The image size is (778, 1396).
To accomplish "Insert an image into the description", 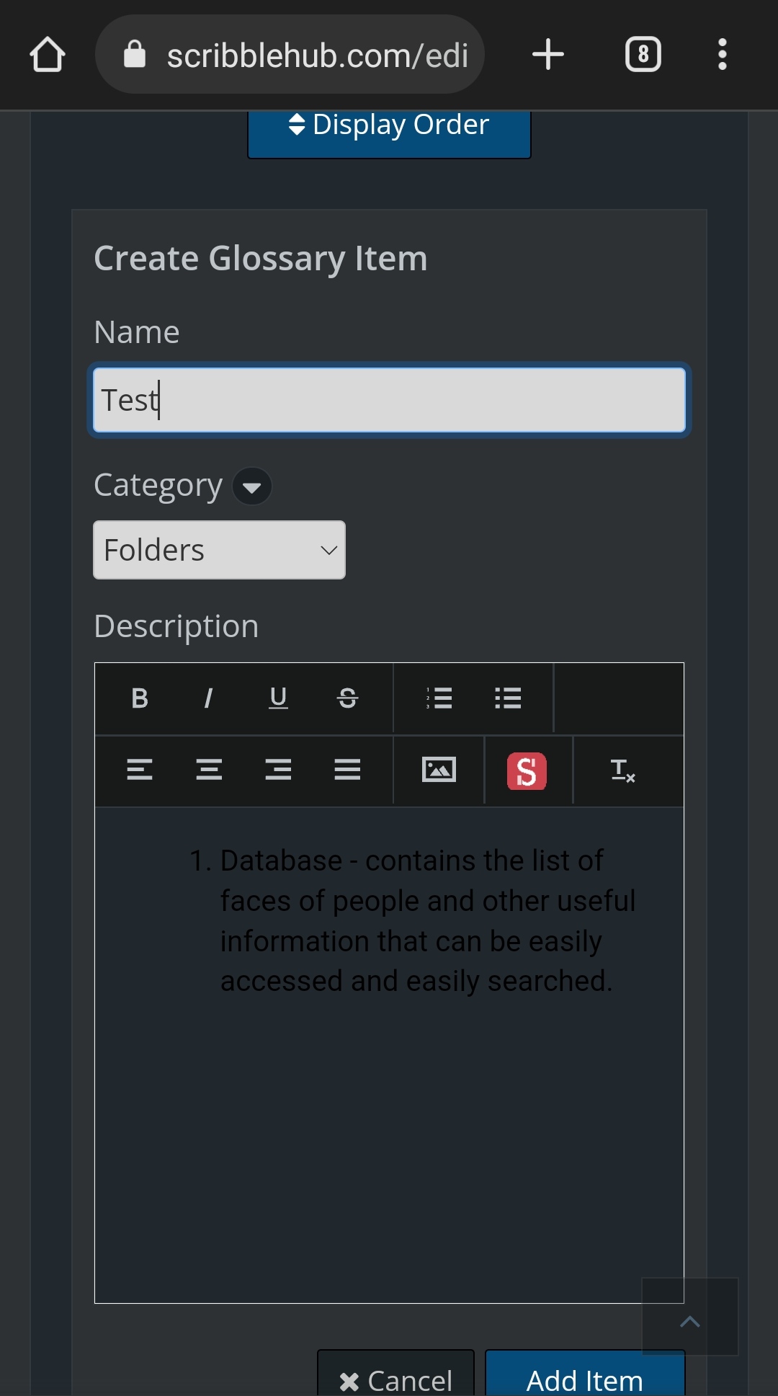I will [439, 770].
